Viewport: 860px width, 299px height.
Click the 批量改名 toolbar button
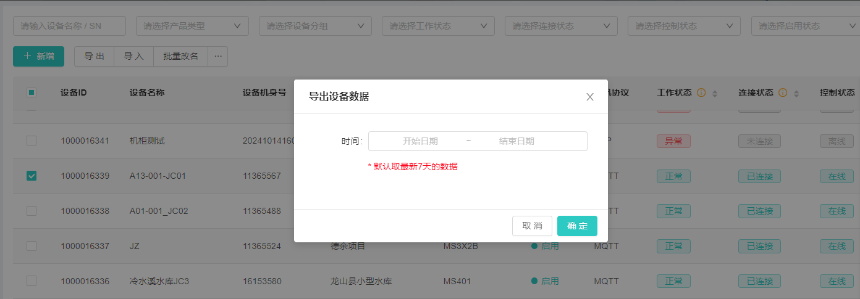click(180, 56)
